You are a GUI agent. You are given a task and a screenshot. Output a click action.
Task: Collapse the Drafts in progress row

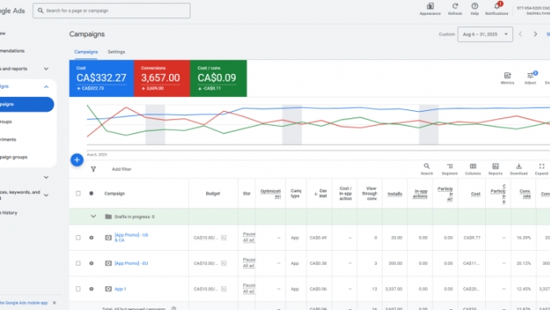pos(94,216)
